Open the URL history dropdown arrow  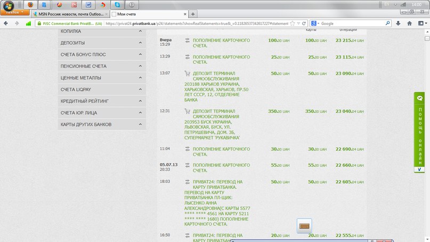pos(298,23)
